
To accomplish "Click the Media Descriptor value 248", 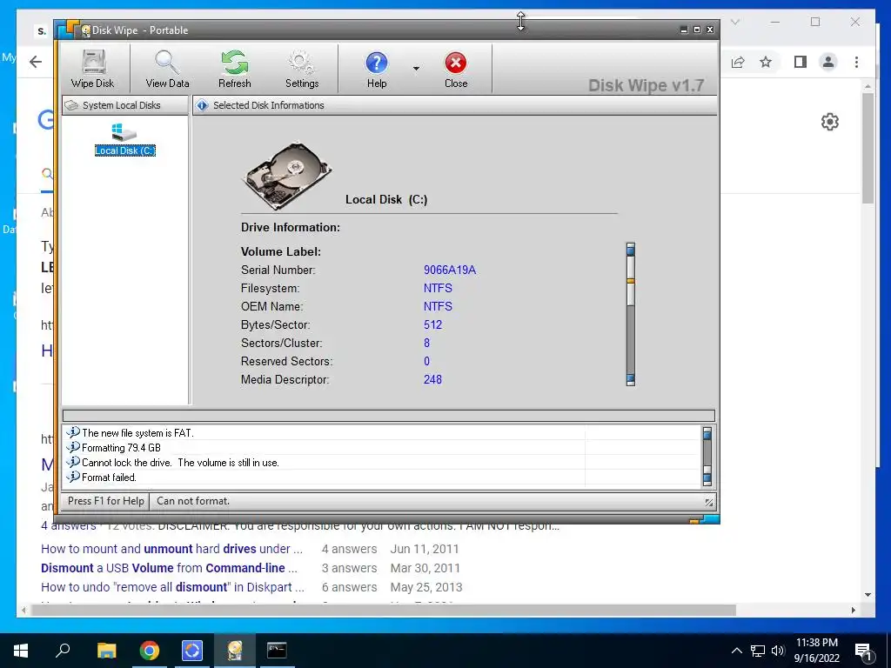I will pos(432,379).
